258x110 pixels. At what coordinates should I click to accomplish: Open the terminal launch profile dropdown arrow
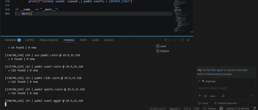(x=169, y=40)
